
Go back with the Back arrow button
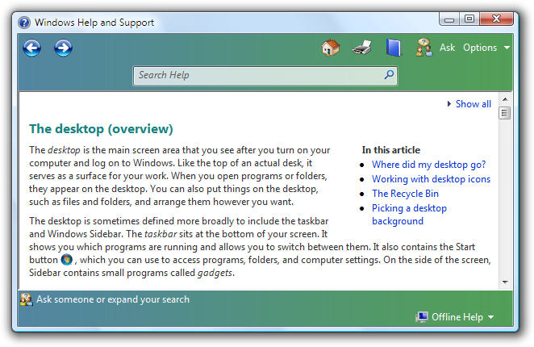pyautogui.click(x=32, y=48)
